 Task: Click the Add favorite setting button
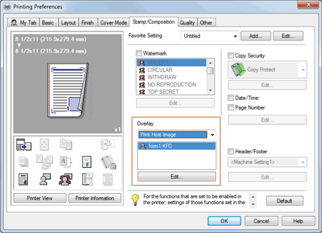pos(256,36)
